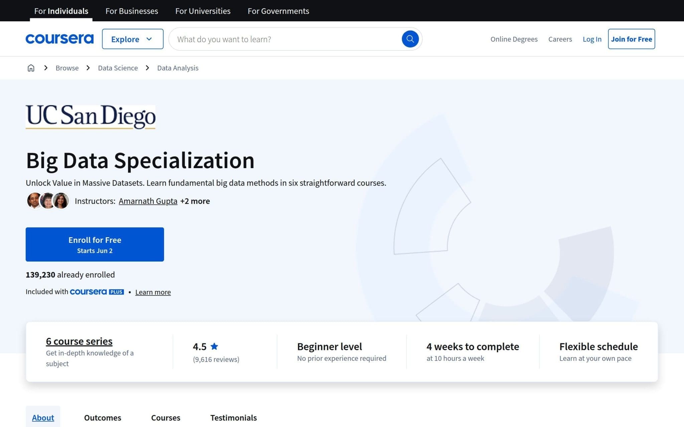Select the Courses tab
The height and width of the screenshot is (427, 684).
point(166,418)
